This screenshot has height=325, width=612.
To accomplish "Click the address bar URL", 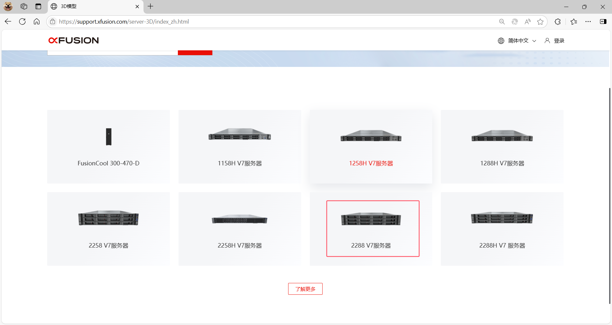I will tap(124, 22).
